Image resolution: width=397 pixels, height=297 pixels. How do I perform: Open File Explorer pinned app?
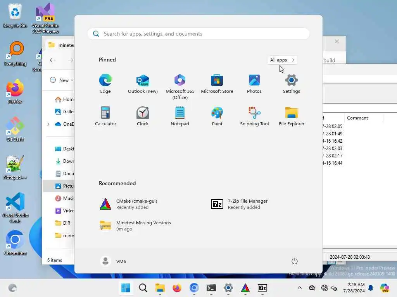[x=292, y=116]
